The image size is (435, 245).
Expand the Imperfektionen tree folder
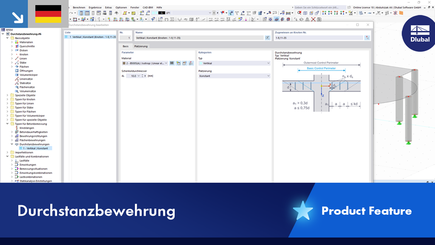8,153
